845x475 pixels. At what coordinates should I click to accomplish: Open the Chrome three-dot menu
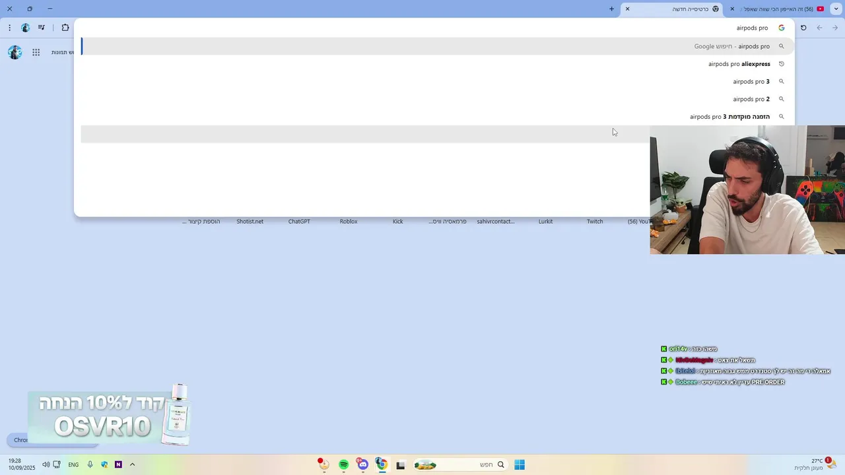pyautogui.click(x=9, y=28)
